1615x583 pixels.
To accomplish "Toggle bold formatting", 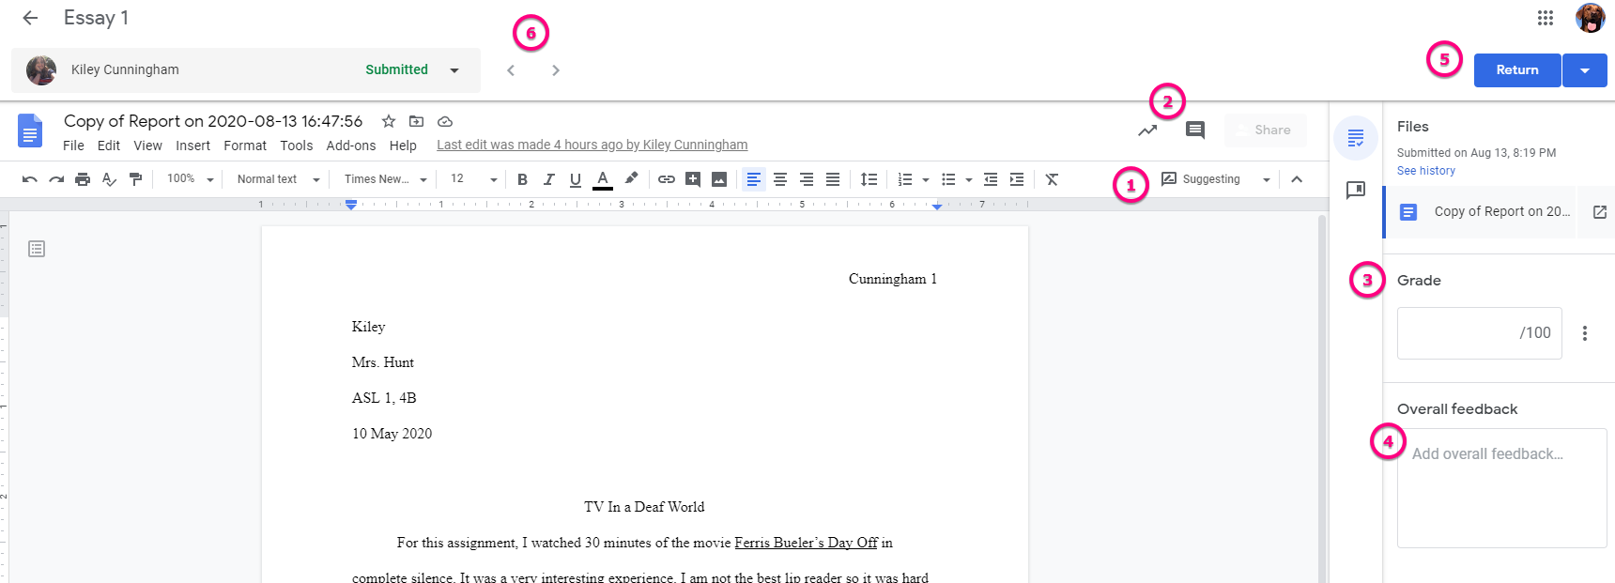I will pos(522,179).
